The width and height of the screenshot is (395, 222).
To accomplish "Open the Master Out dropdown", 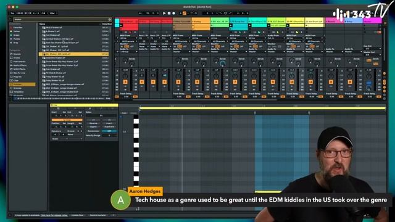I will (372, 55).
